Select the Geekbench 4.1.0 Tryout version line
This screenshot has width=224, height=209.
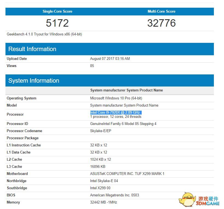click(x=44, y=34)
